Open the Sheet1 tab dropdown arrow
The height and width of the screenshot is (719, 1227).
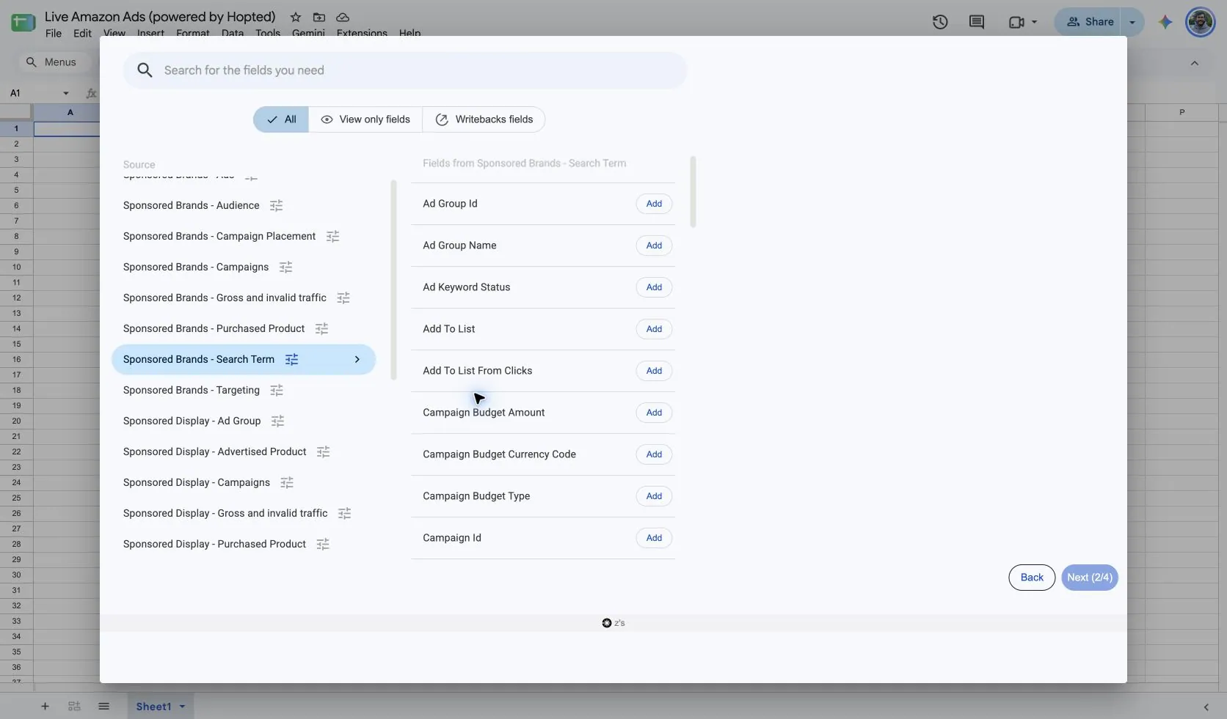tap(182, 707)
